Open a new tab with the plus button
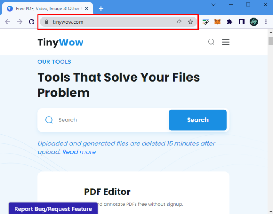Screen dimensions: 273x214 click(101, 9)
